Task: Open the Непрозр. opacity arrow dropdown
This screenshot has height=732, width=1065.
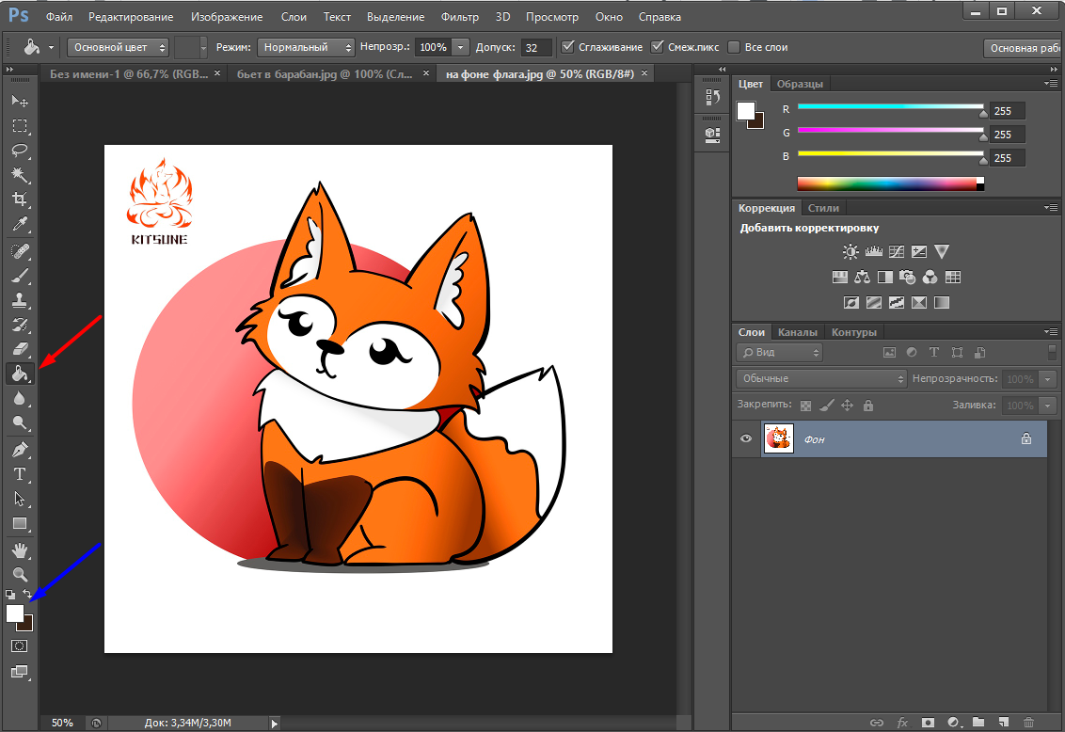Action: 460,48
